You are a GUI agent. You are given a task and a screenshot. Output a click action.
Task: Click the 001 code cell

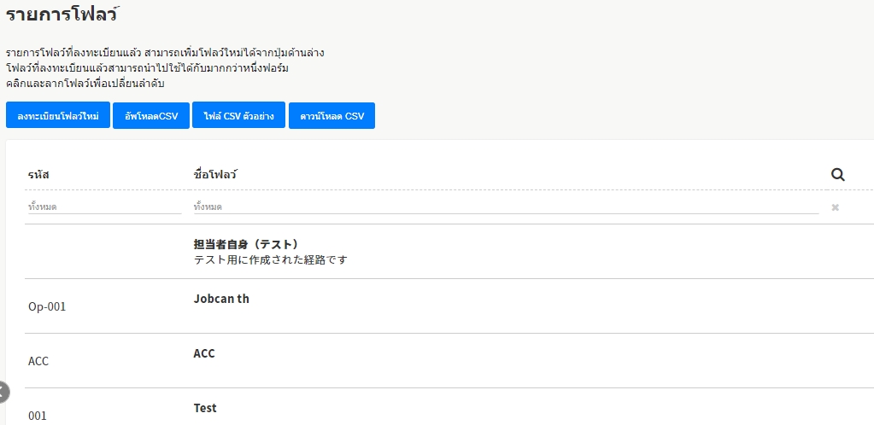point(38,416)
